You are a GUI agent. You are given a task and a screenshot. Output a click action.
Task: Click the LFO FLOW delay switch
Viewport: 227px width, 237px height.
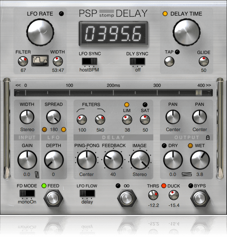click(x=87, y=193)
